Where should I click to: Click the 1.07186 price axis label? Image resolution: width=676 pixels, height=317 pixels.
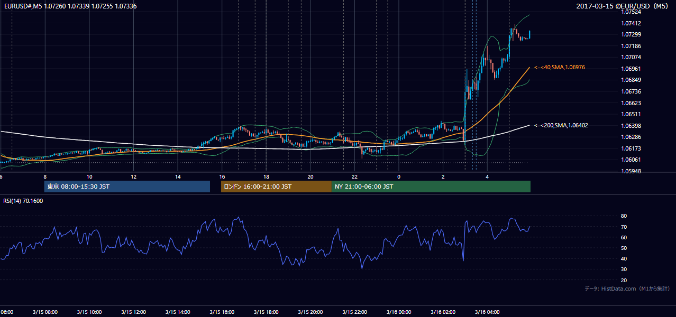632,46
